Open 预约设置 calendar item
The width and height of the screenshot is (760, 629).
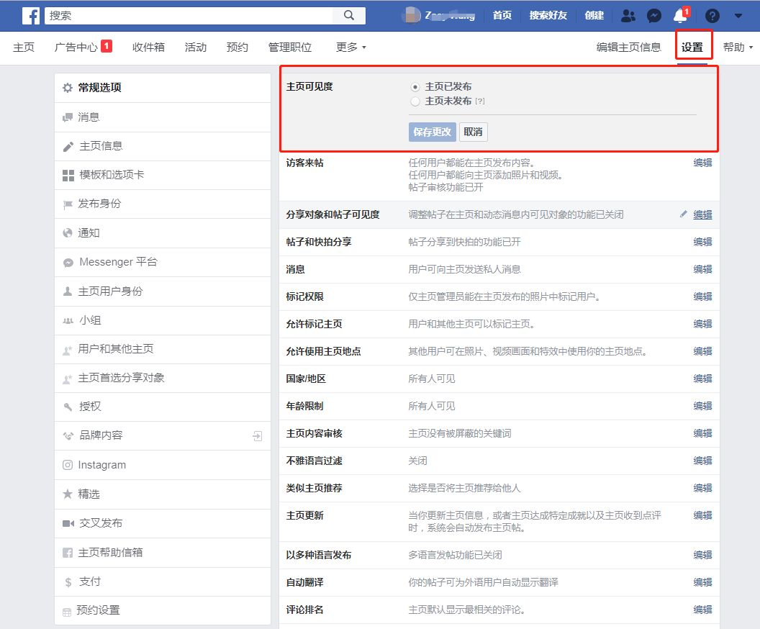click(x=163, y=610)
